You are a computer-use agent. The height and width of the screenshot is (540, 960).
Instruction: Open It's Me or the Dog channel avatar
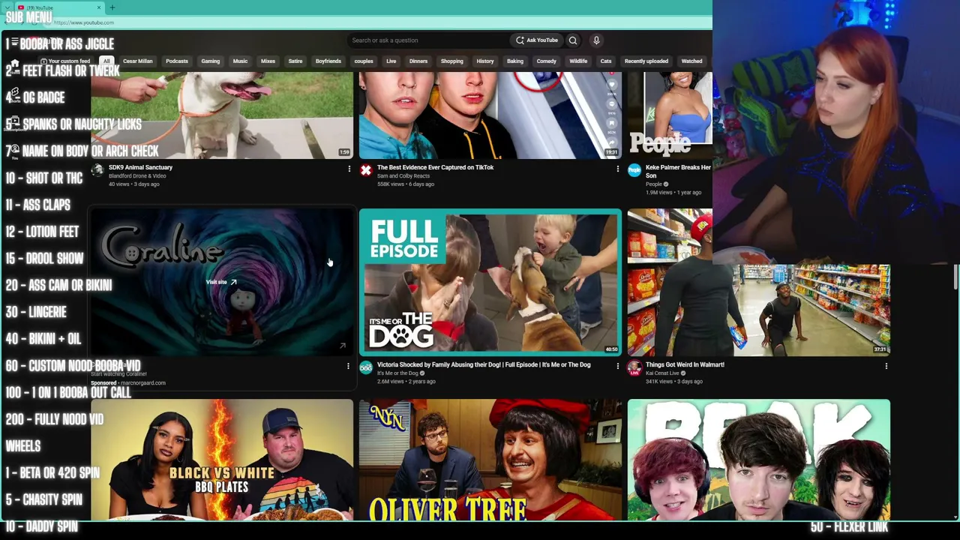click(x=366, y=368)
